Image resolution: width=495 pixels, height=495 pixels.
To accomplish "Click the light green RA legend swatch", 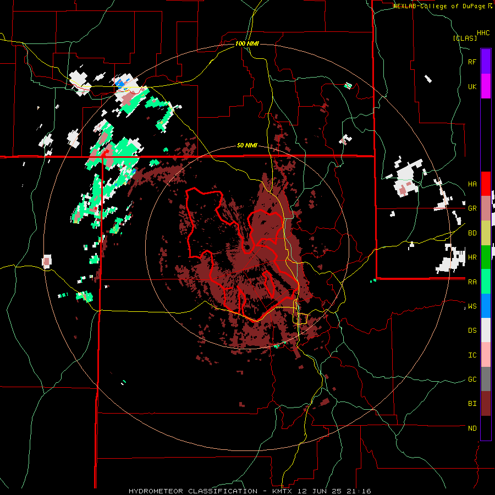I will click(486, 282).
